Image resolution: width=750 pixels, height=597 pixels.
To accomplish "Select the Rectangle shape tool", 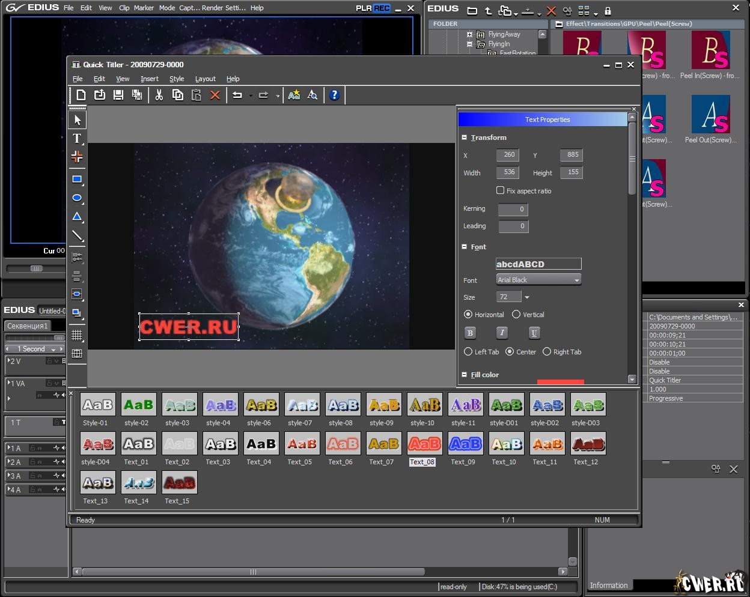I will pyautogui.click(x=77, y=179).
